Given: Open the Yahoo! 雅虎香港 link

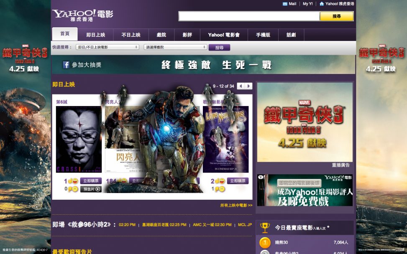Looking at the screenshot, I should [x=340, y=4].
